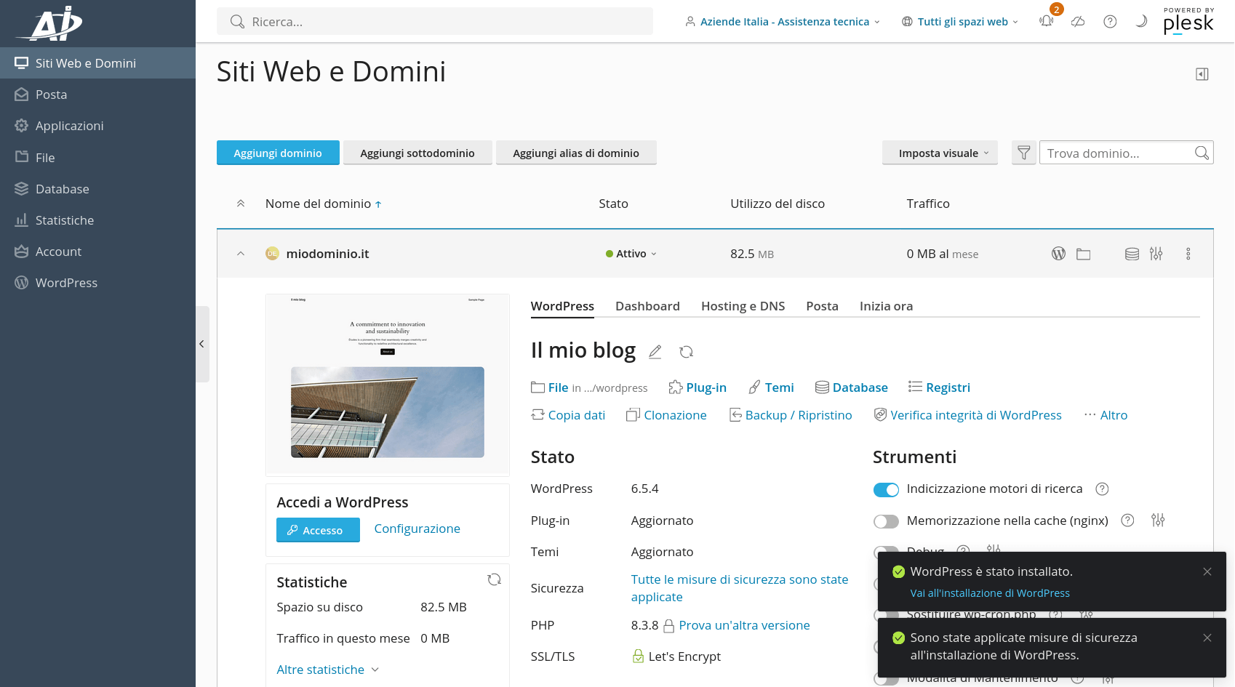This screenshot has width=1235, height=687.
Task: Collapse the right side panel icon
Action: pos(1202,74)
